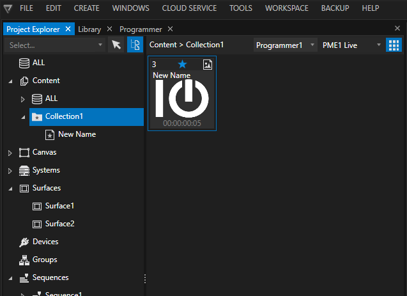Select the Sequences tree item
The image size is (407, 296).
(x=50, y=277)
